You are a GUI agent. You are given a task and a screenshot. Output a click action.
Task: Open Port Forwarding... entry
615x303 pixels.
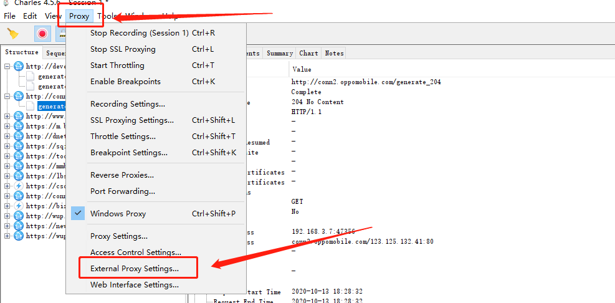[x=156, y=191]
